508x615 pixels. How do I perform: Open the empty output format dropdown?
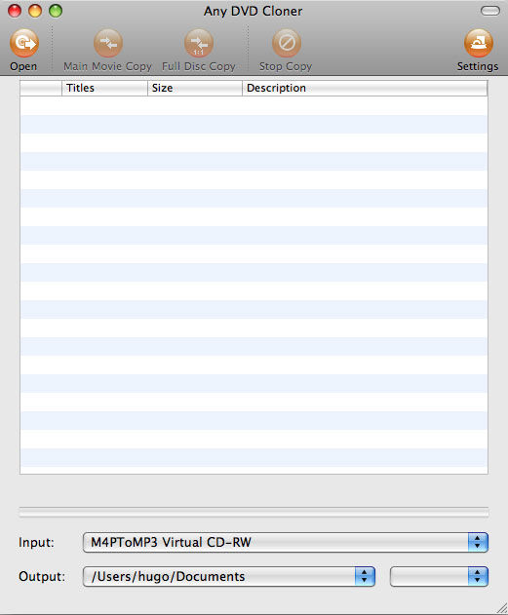point(439,576)
